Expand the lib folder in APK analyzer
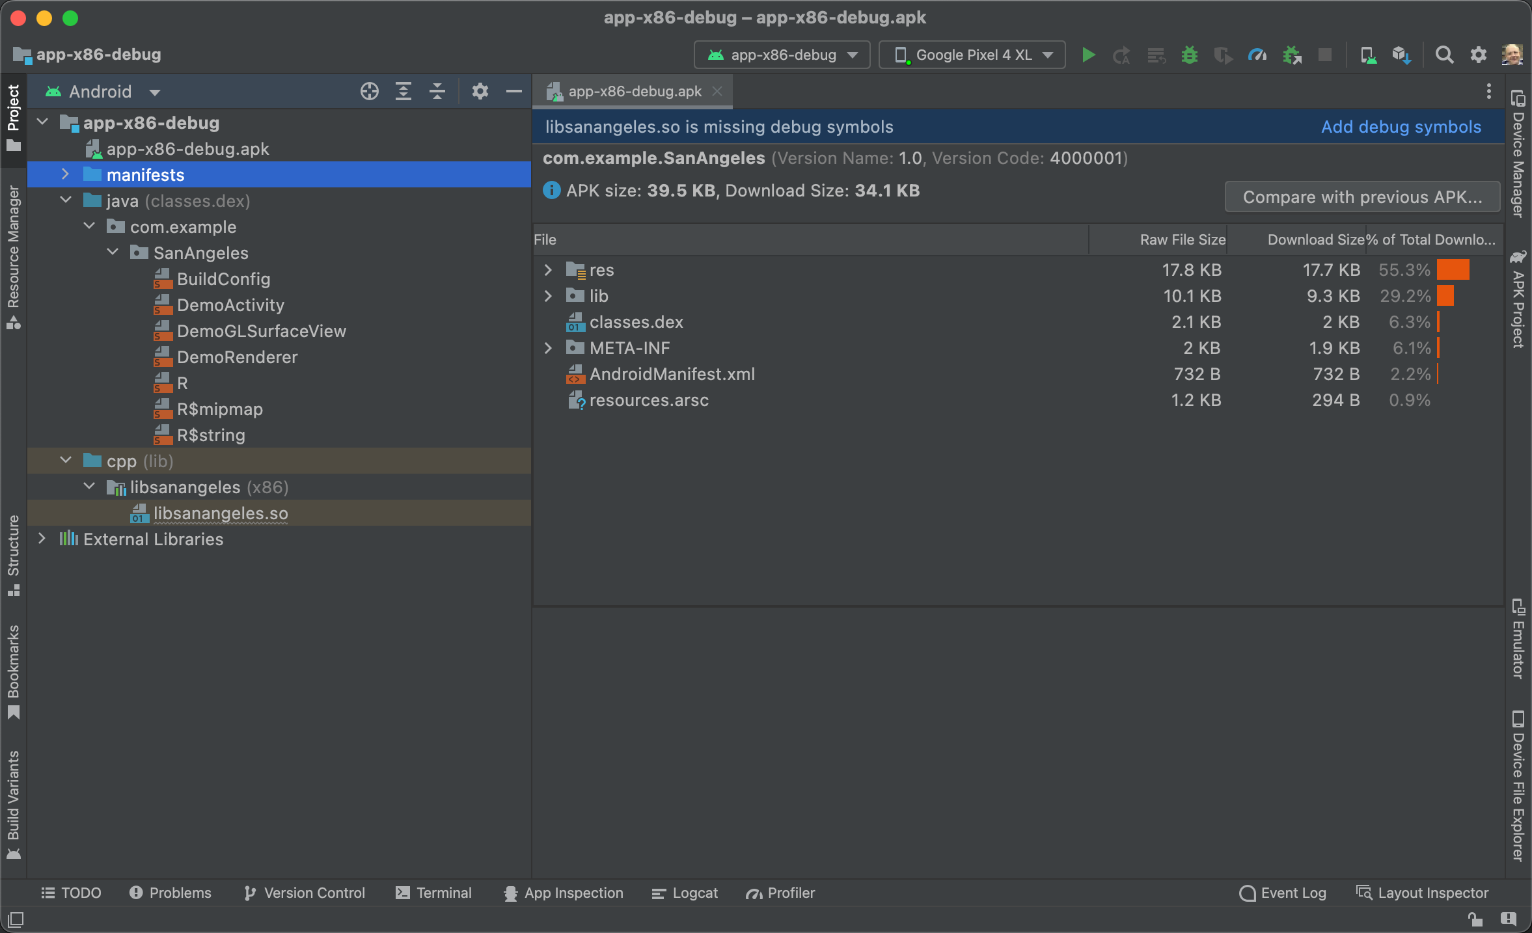Screen dimensions: 1532x933 point(547,295)
